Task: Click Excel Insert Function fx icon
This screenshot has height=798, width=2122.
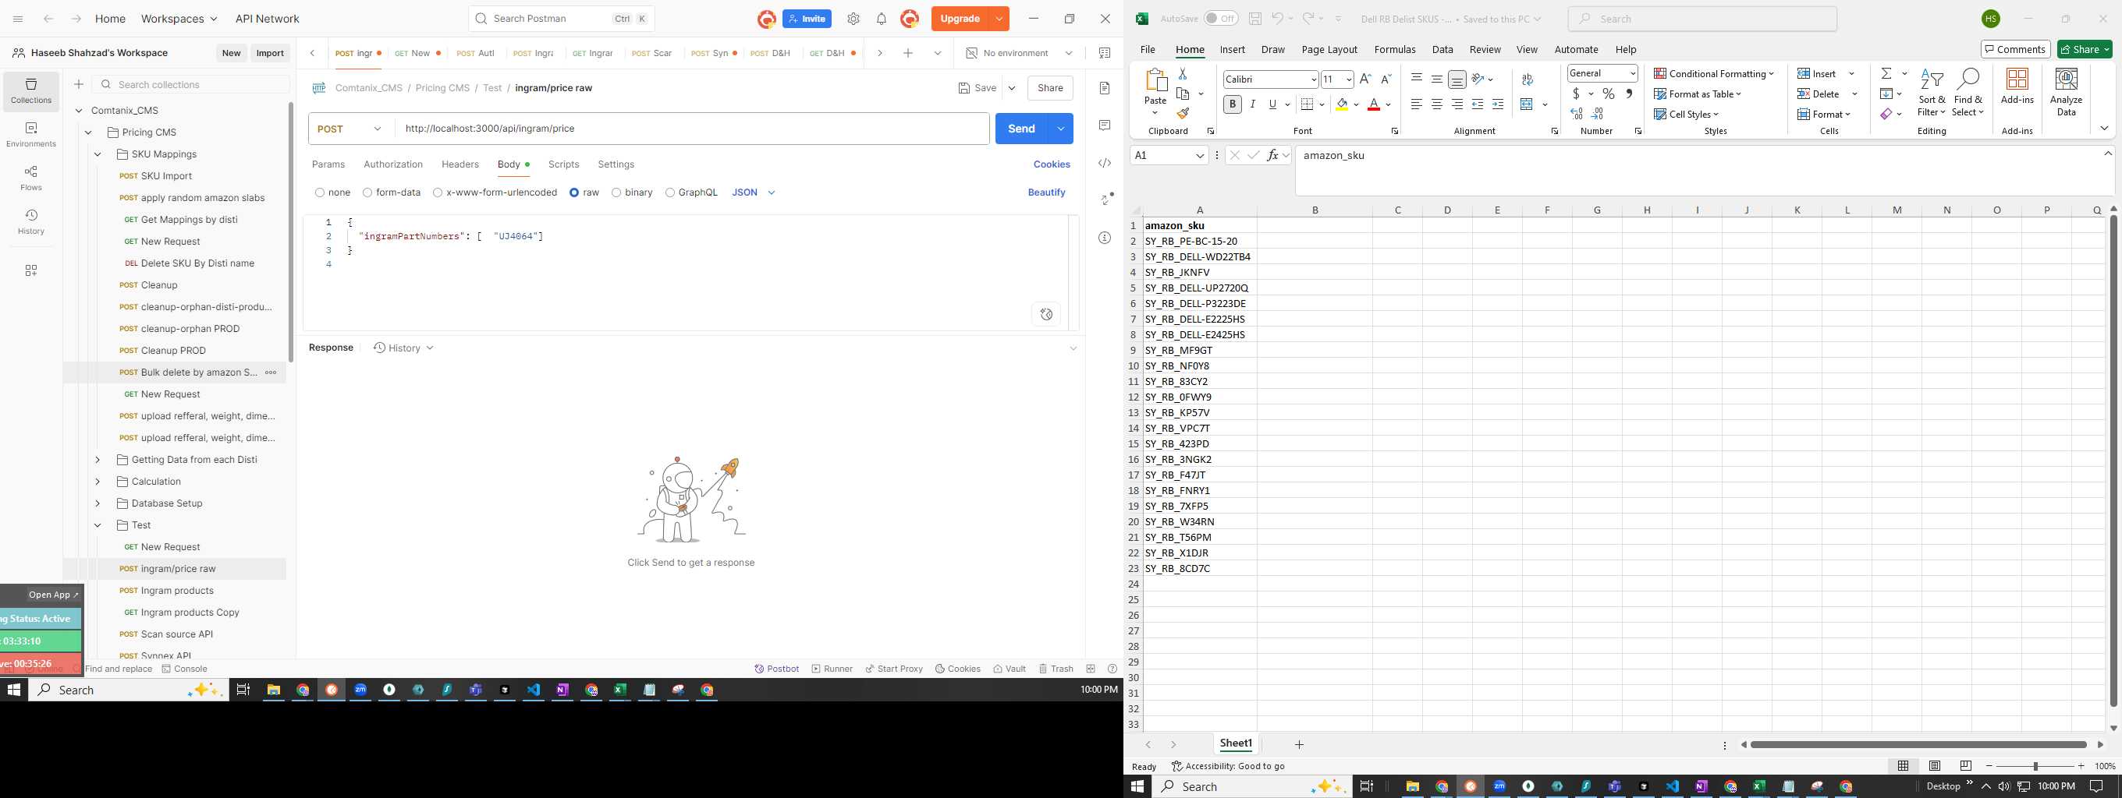Action: tap(1272, 156)
